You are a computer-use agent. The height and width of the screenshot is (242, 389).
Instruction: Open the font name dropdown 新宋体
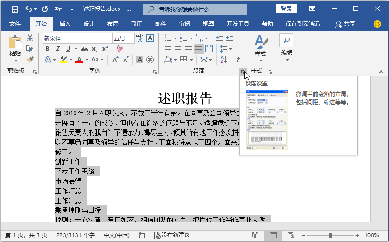click(x=109, y=38)
